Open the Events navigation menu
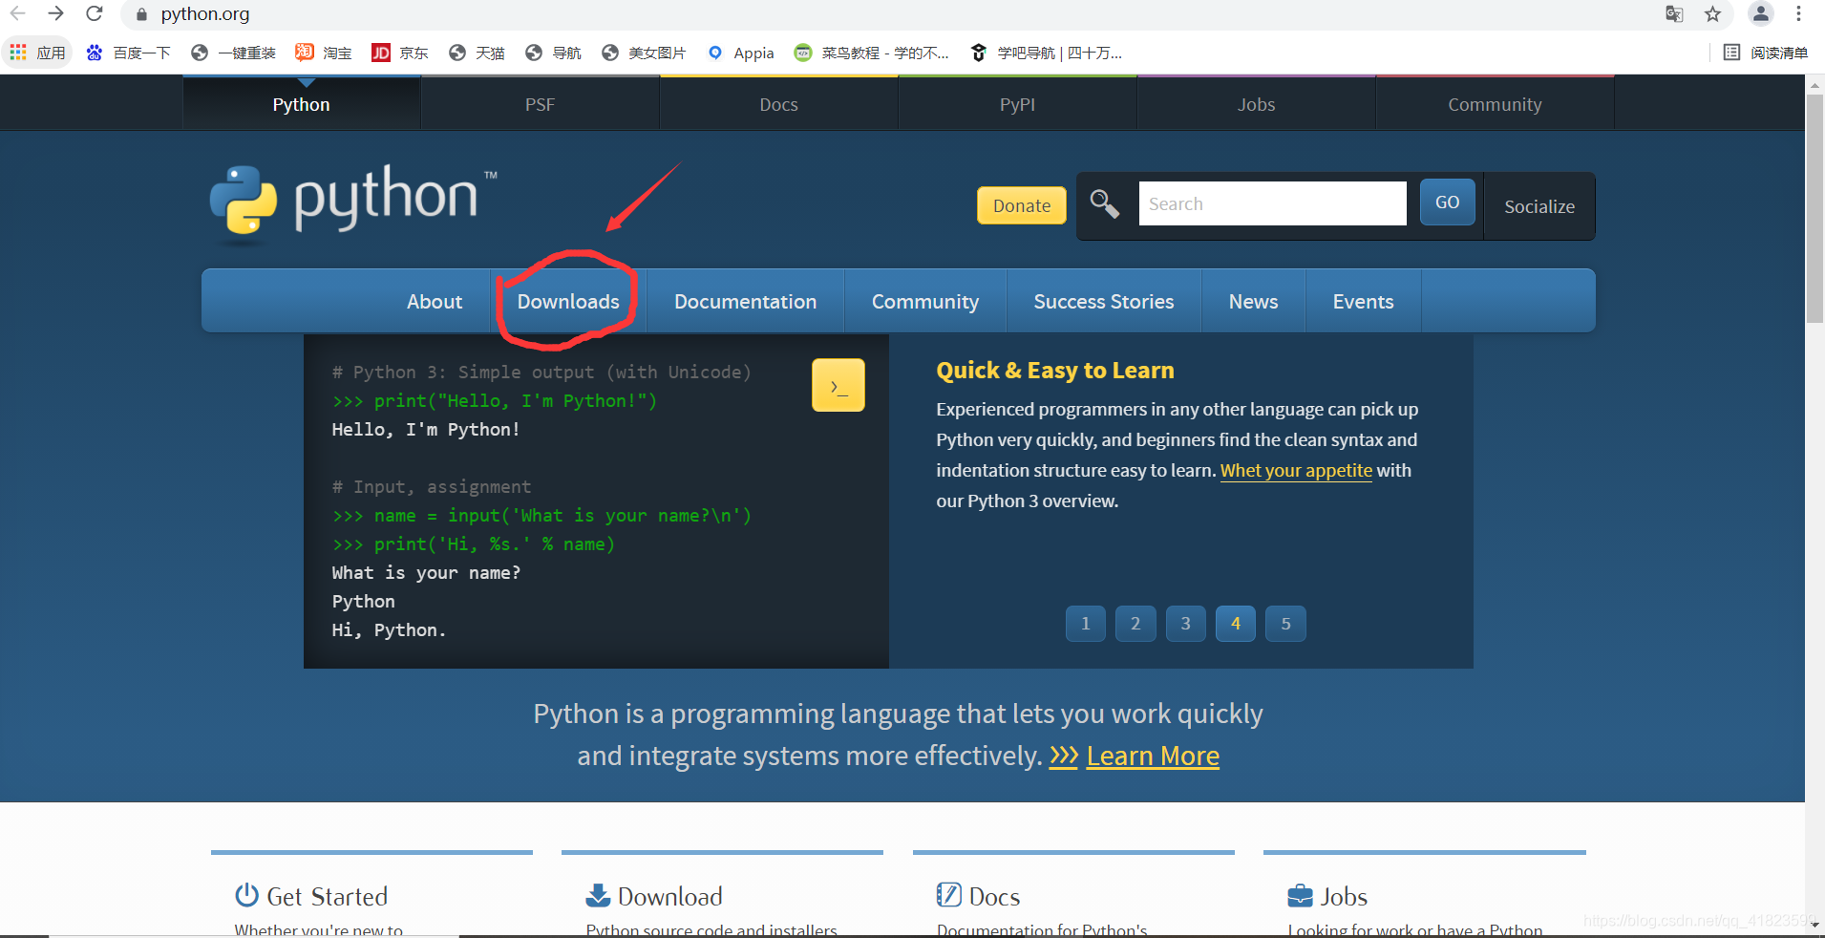Image resolution: width=1825 pixels, height=938 pixels. click(1363, 301)
